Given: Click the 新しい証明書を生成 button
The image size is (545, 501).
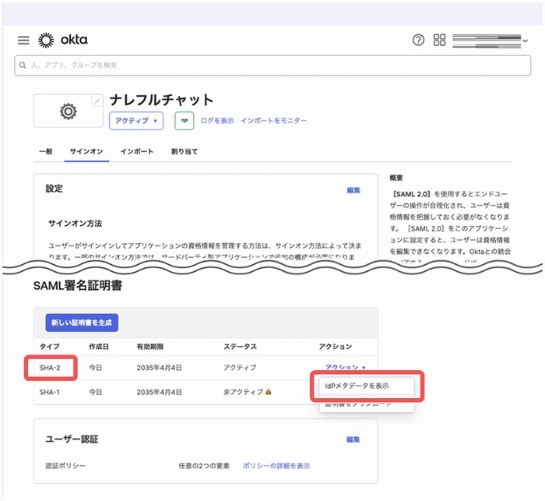Looking at the screenshot, I should click(x=82, y=323).
